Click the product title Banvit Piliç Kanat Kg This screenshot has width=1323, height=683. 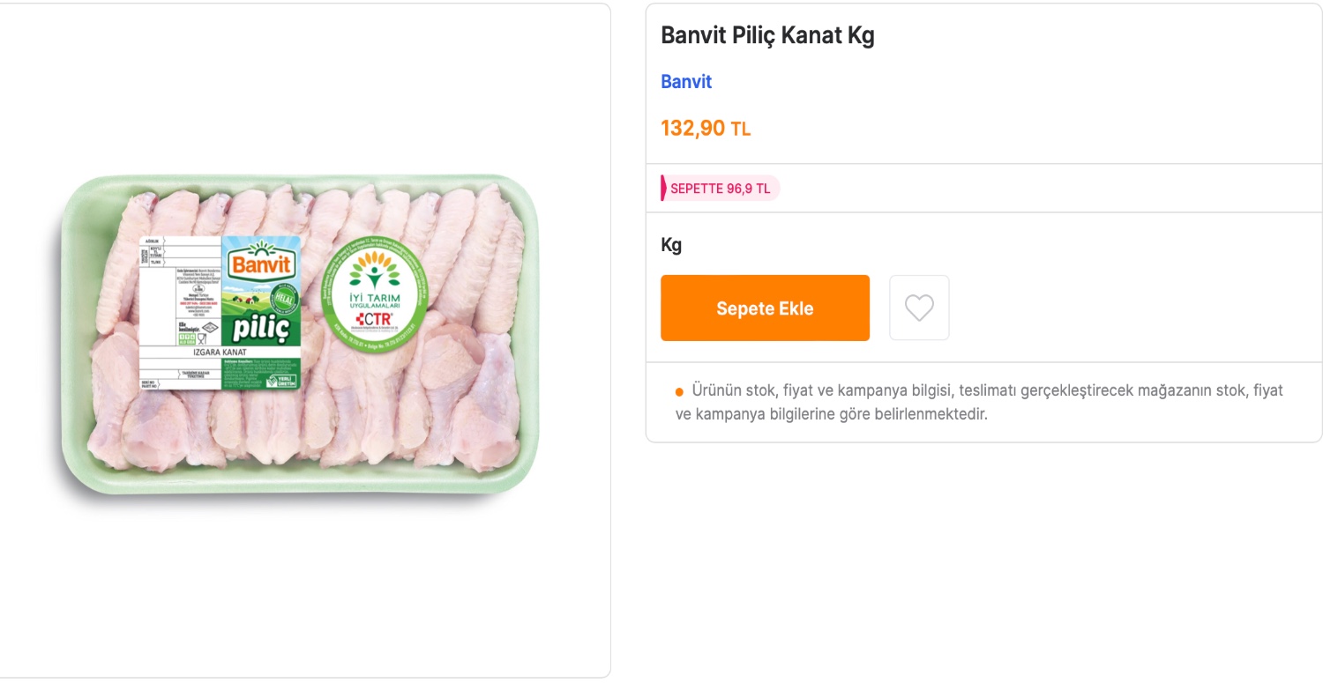(x=766, y=35)
